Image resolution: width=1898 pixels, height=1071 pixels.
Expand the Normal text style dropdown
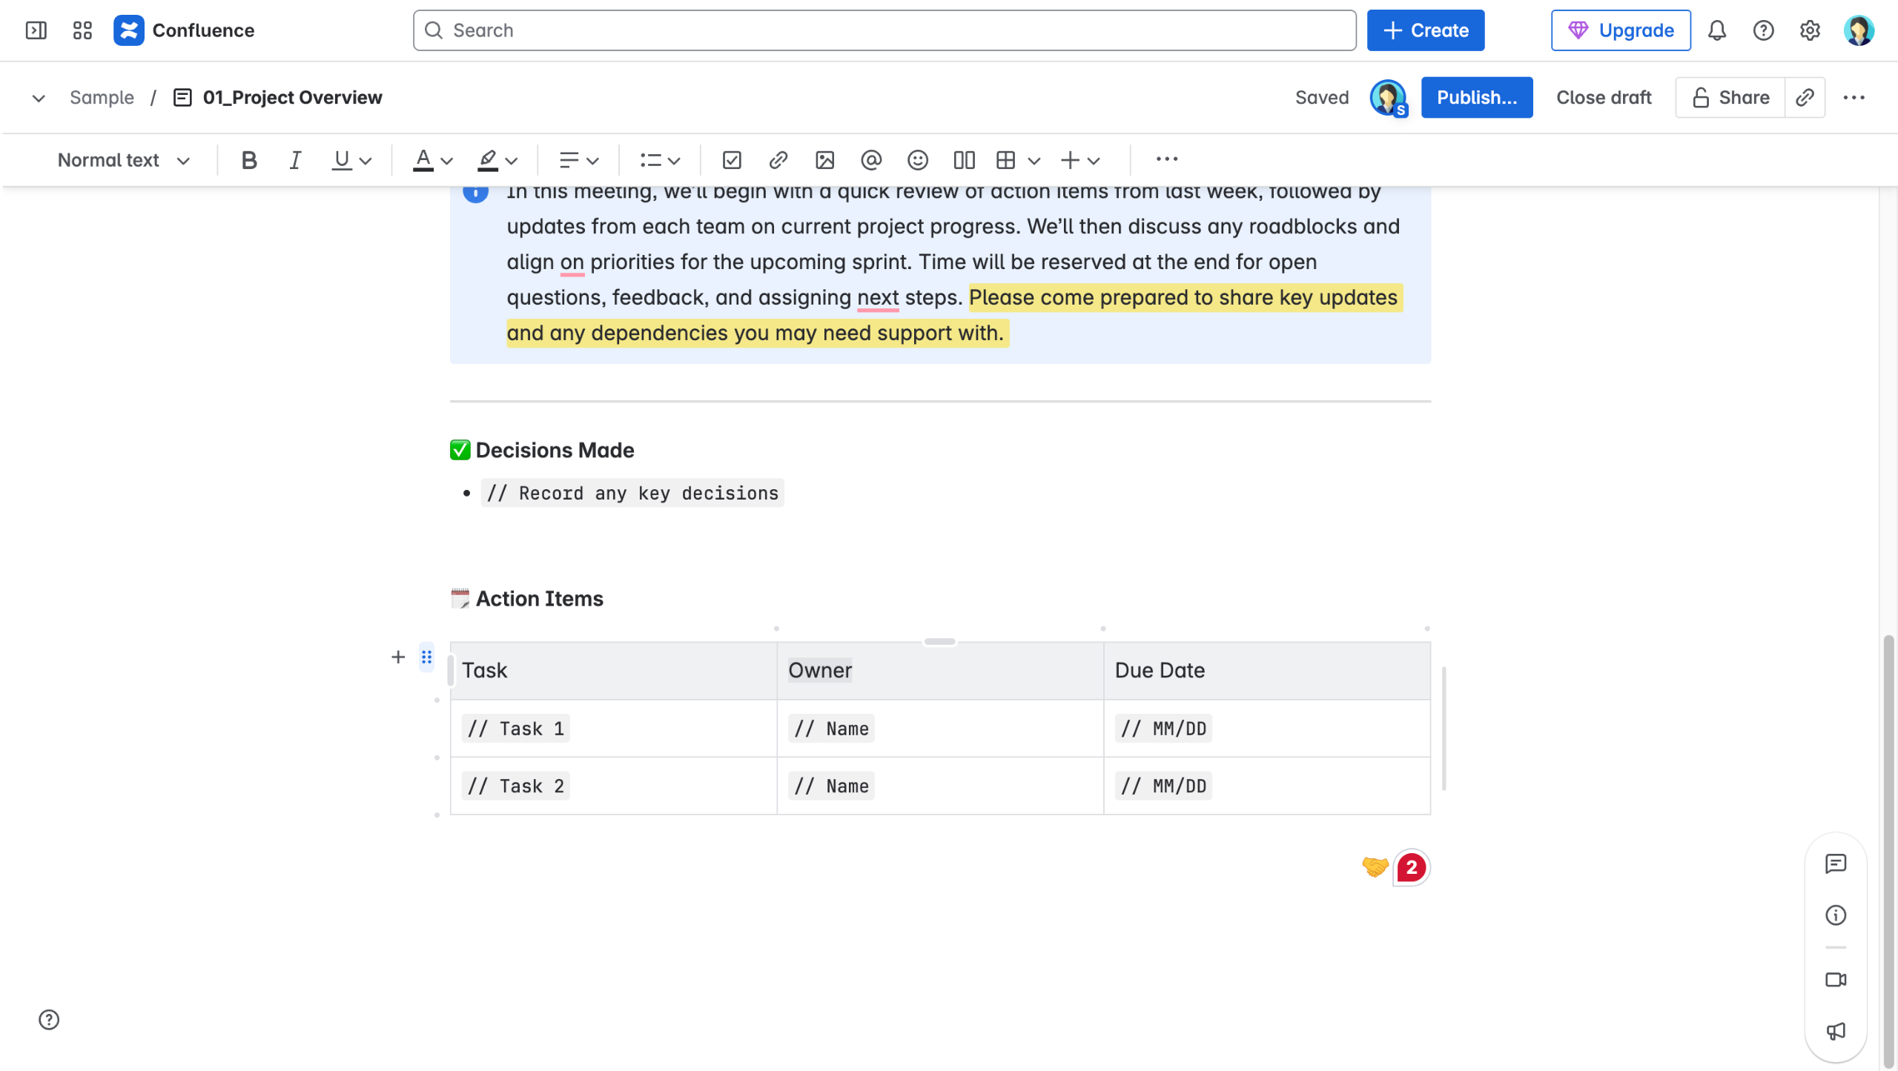click(124, 160)
